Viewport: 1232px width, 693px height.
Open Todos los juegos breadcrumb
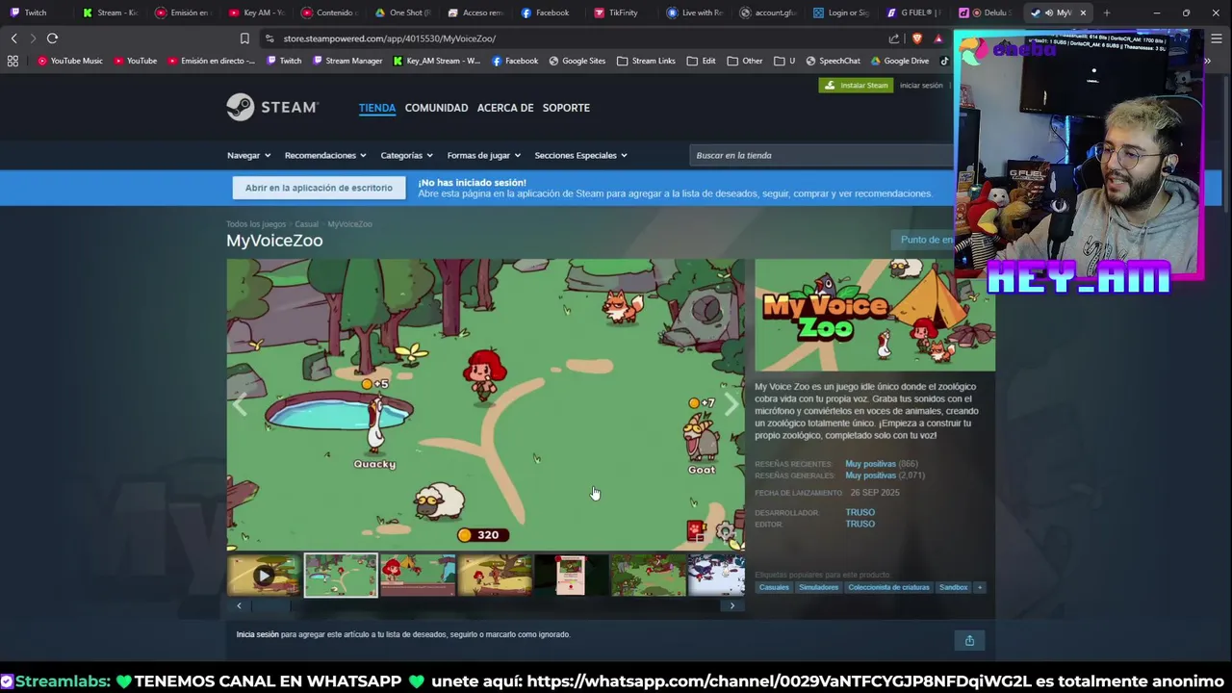coord(256,224)
